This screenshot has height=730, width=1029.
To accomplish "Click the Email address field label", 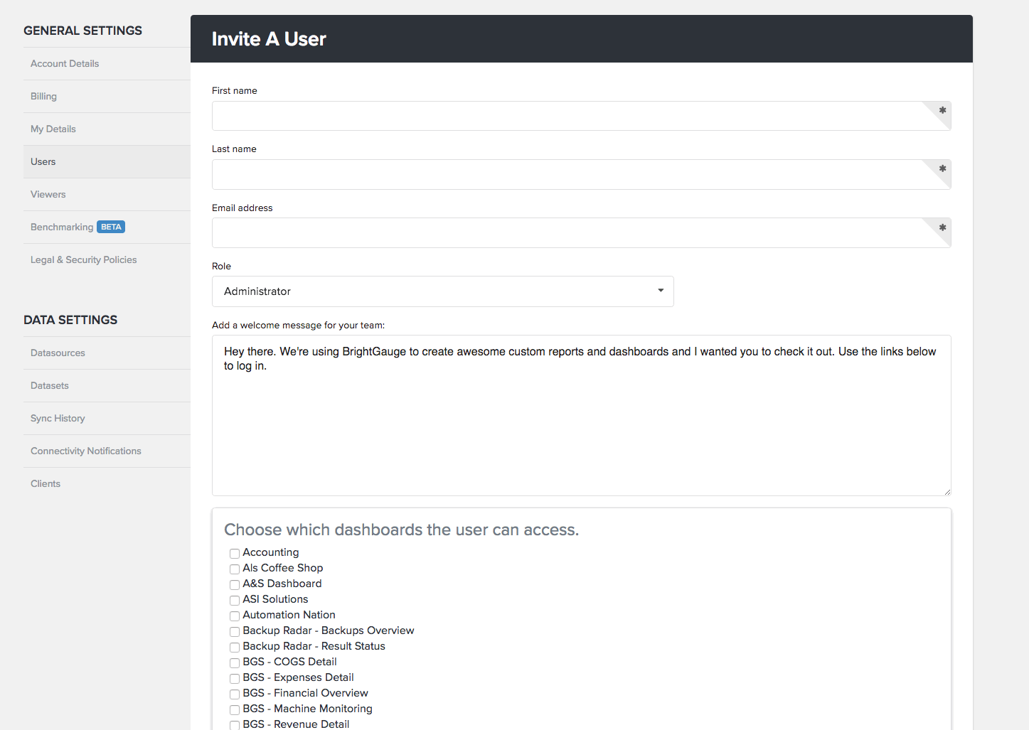I will pyautogui.click(x=242, y=208).
